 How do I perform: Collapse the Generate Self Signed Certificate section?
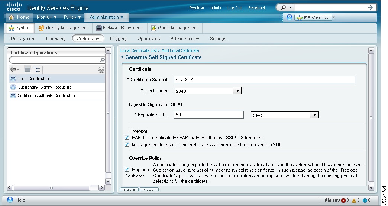click(x=122, y=57)
